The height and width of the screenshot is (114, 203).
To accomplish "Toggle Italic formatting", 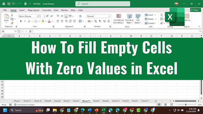I will coord(25,21).
